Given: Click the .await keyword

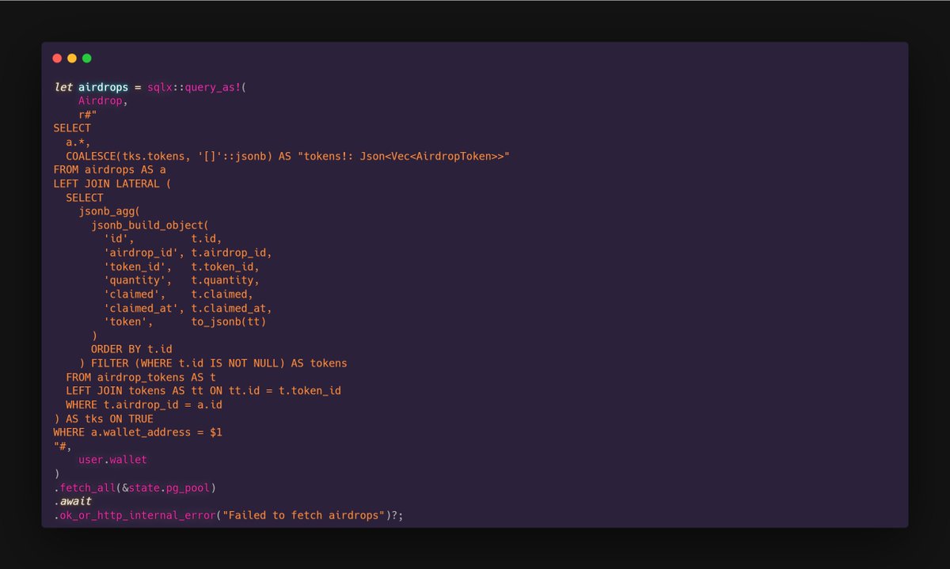Looking at the screenshot, I should tap(71, 501).
